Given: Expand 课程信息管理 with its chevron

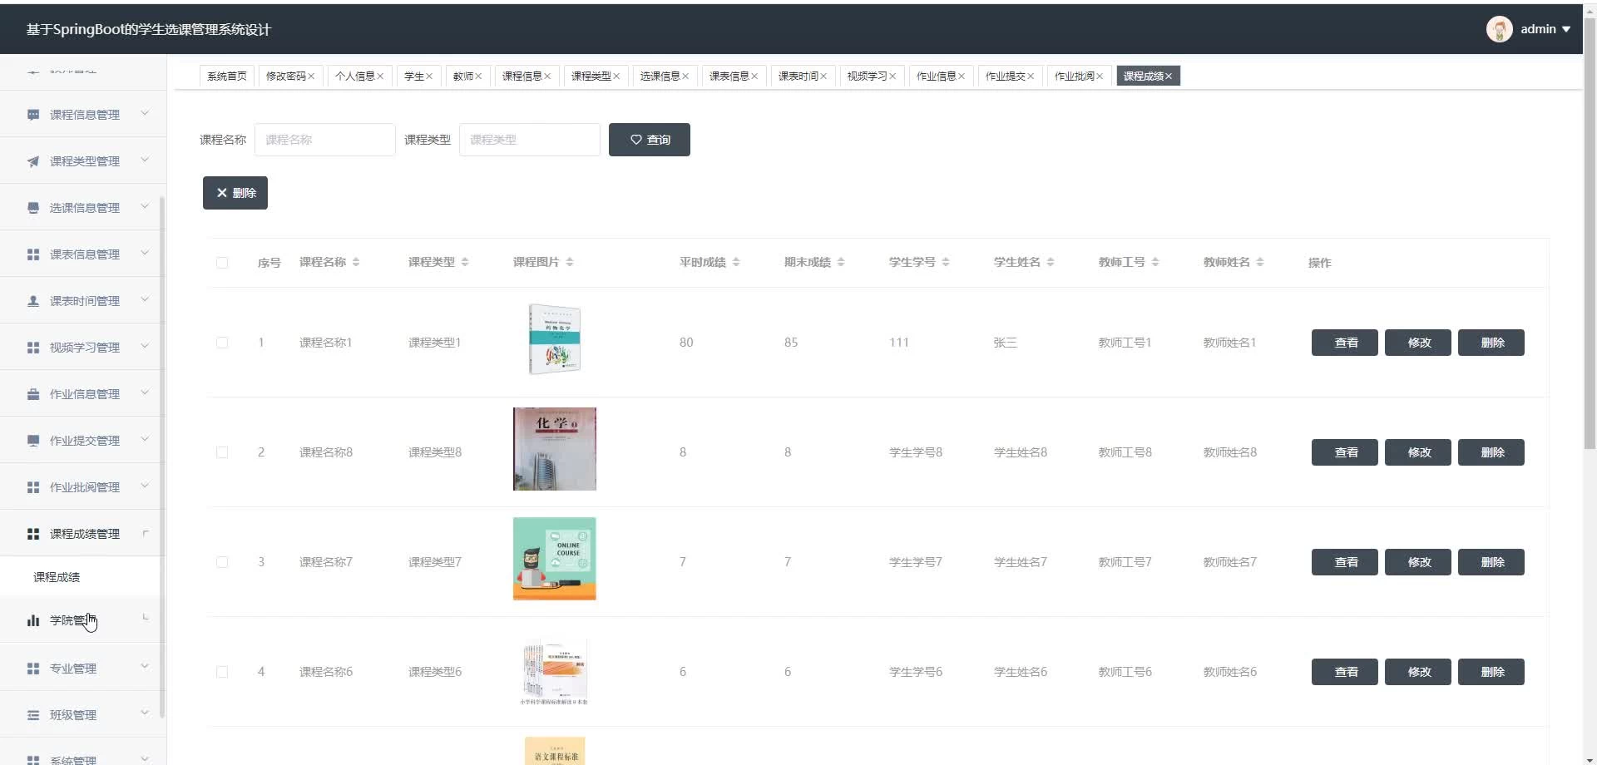Looking at the screenshot, I should coord(145,113).
